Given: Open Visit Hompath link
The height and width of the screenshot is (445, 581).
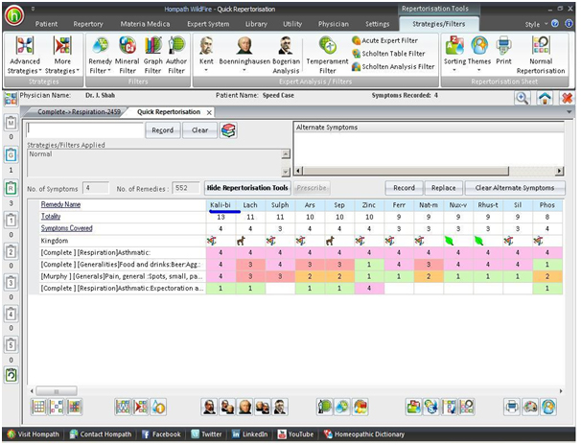Looking at the screenshot, I should [x=33, y=434].
